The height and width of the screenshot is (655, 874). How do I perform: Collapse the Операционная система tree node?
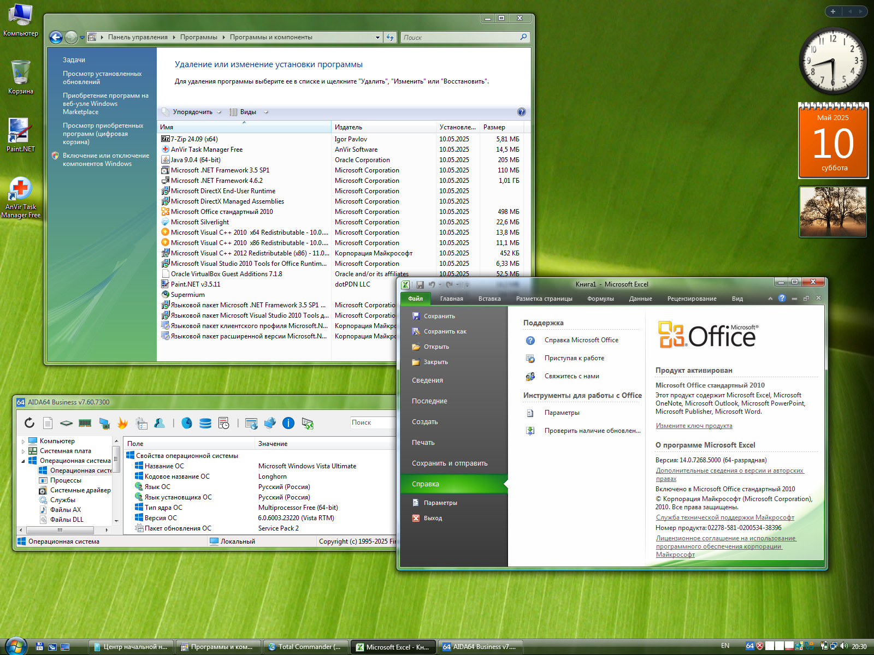23,461
